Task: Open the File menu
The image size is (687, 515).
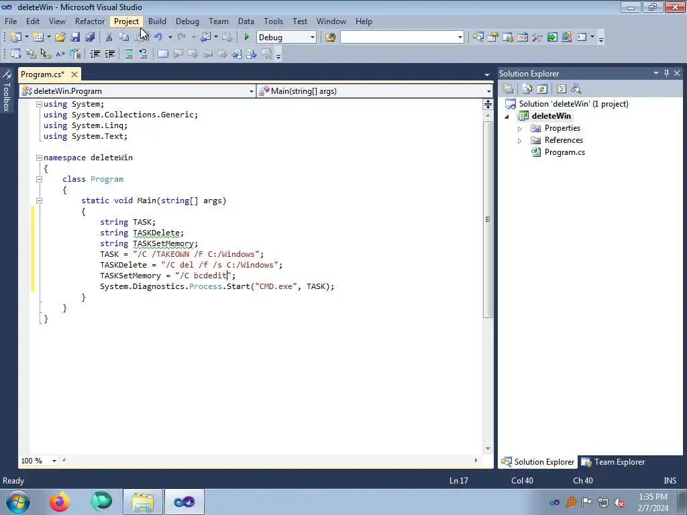Action: click(11, 21)
